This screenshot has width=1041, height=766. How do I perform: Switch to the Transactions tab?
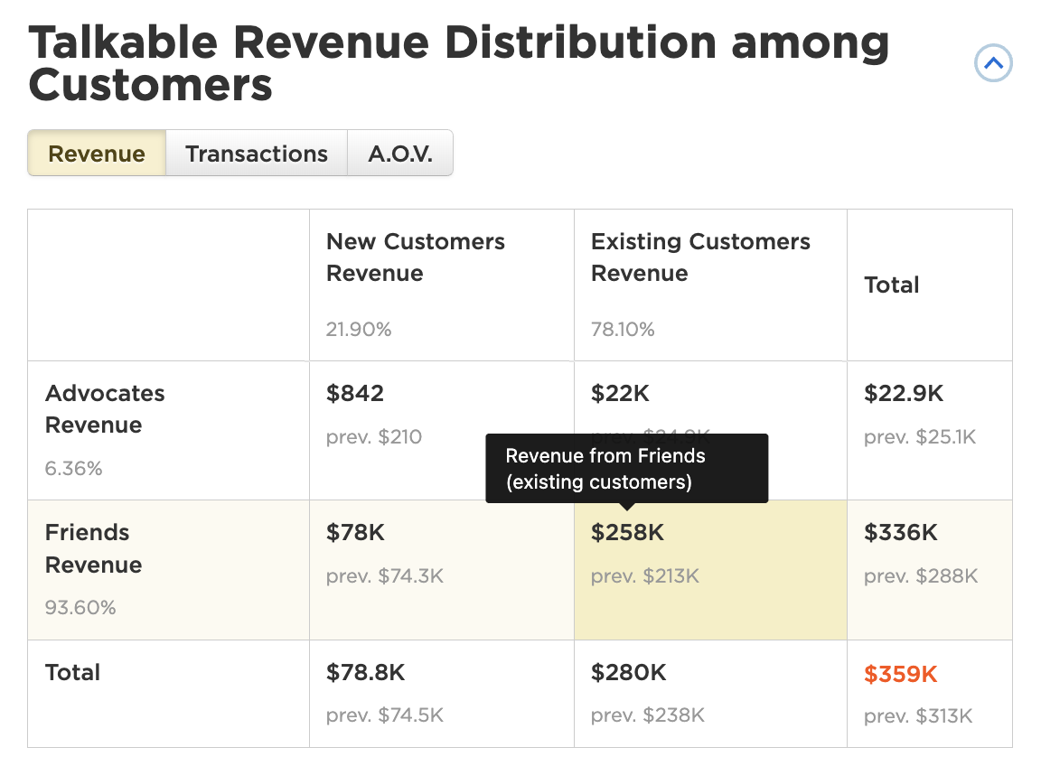(x=256, y=153)
